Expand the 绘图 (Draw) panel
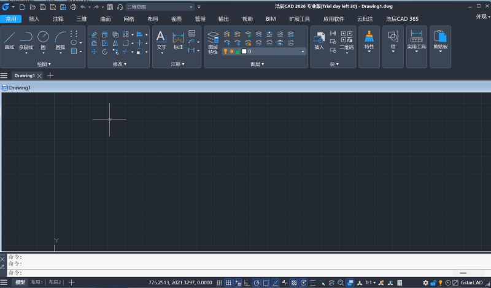 point(44,64)
